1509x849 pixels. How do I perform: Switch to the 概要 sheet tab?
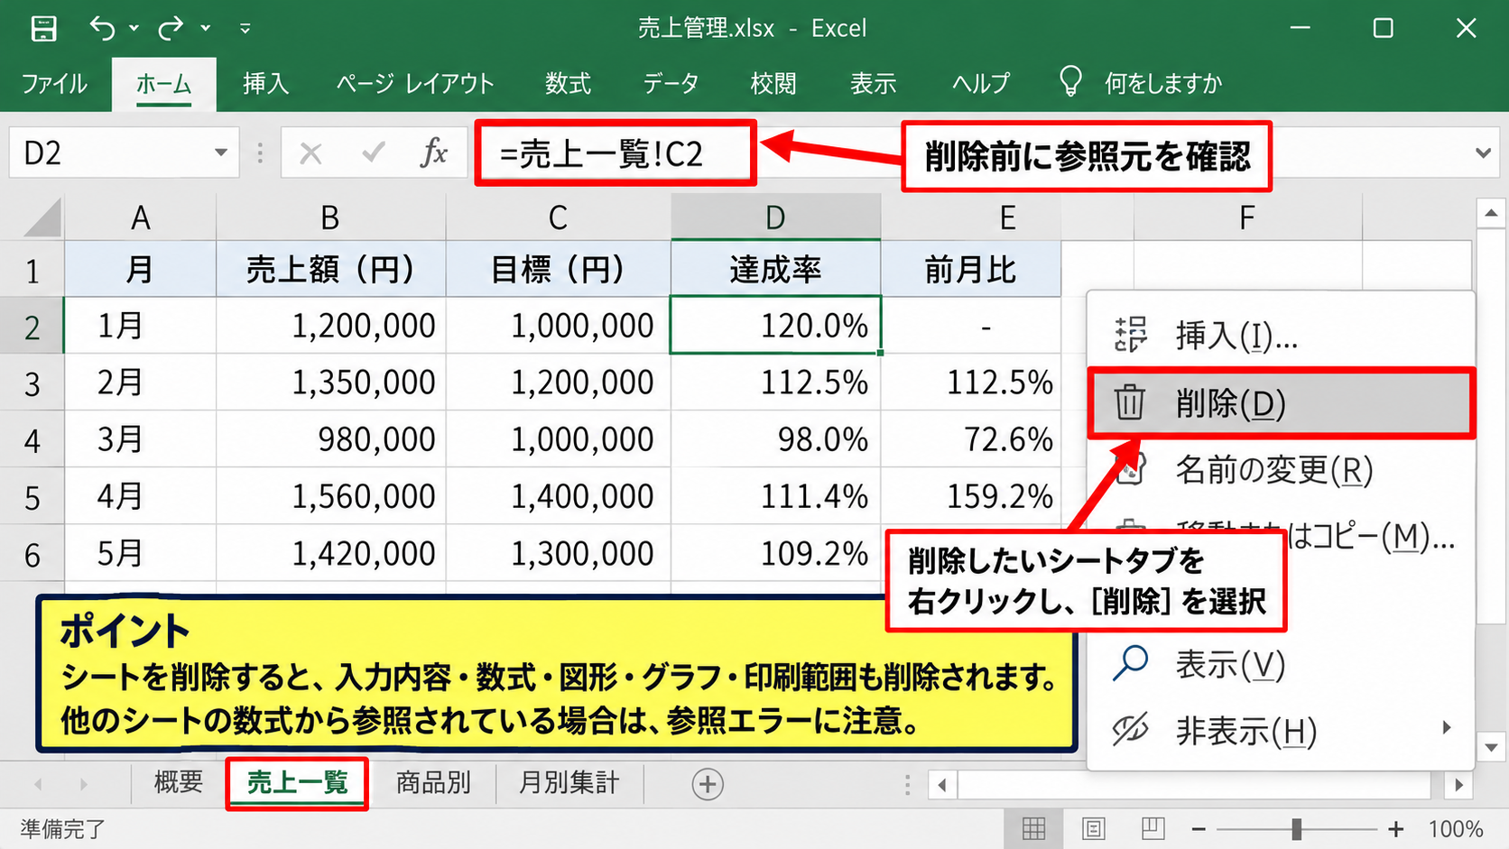[179, 782]
